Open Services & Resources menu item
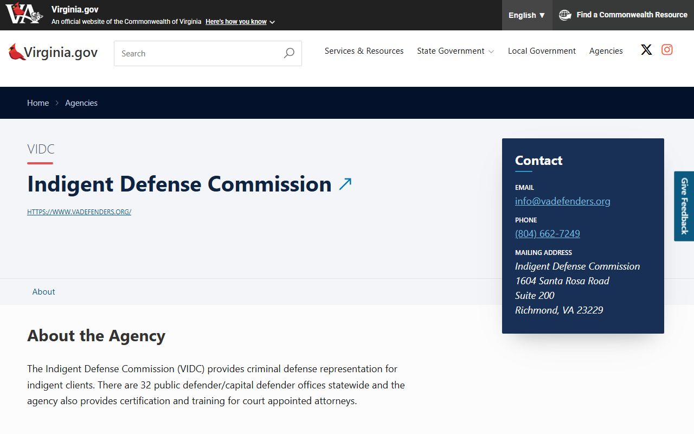694x434 pixels. pyautogui.click(x=364, y=51)
